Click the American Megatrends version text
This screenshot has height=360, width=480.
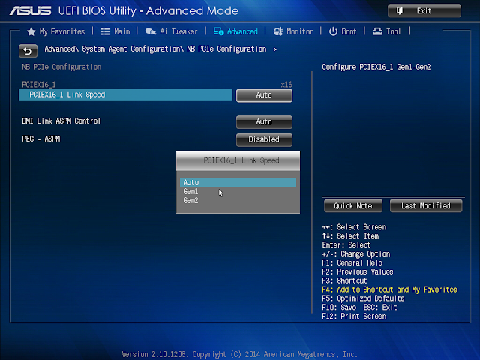(x=240, y=354)
